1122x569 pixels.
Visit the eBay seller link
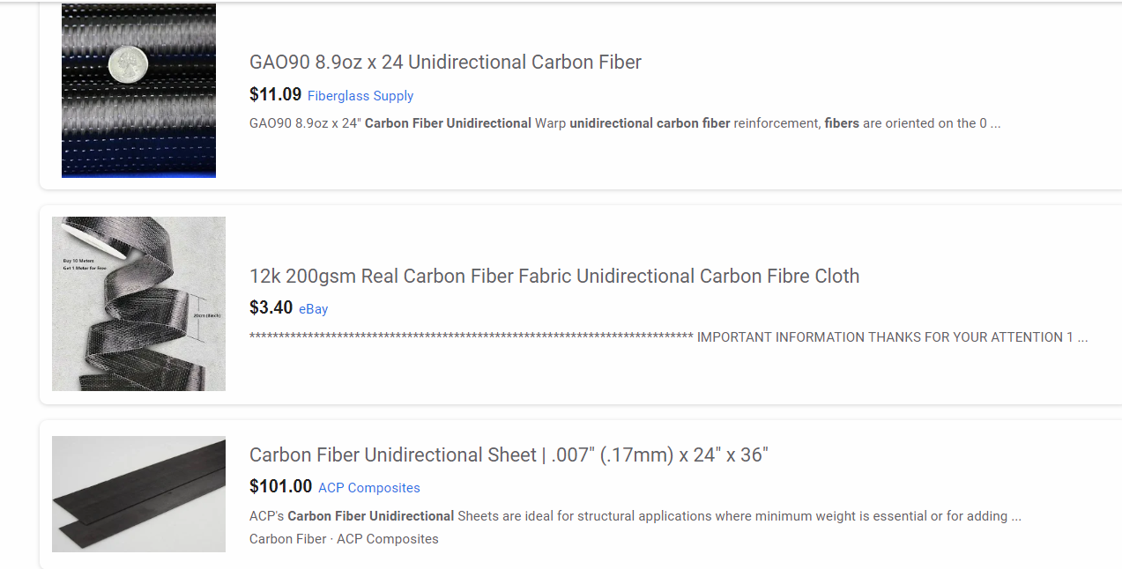coord(313,308)
